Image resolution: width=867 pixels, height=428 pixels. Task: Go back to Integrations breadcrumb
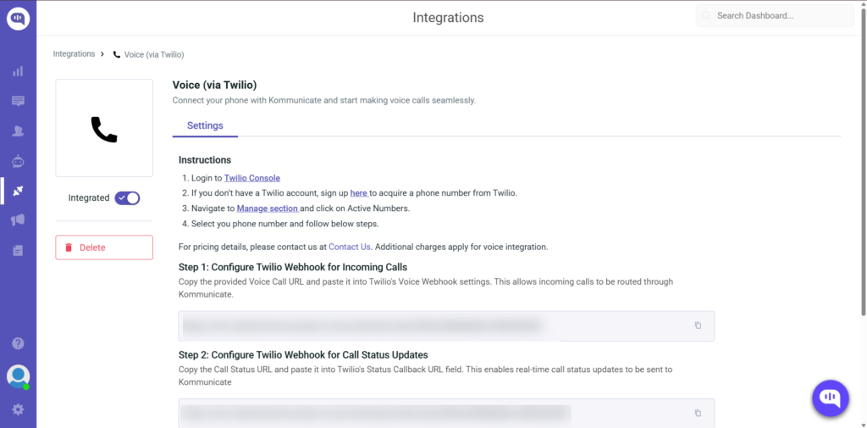coord(75,53)
